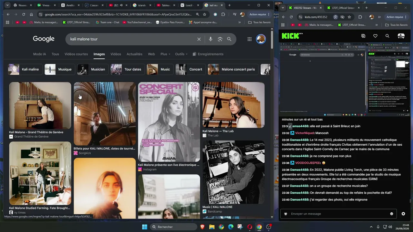
Task: Filter images by Malone concert paris chip
Action: (x=233, y=69)
